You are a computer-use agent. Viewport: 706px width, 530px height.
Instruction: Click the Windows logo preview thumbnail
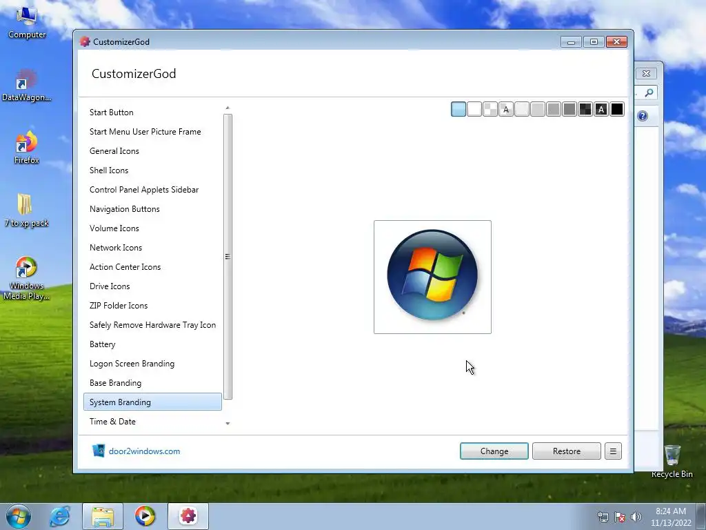(x=432, y=277)
